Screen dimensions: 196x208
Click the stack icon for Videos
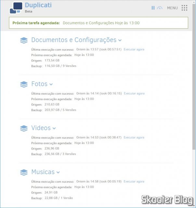click(24, 128)
